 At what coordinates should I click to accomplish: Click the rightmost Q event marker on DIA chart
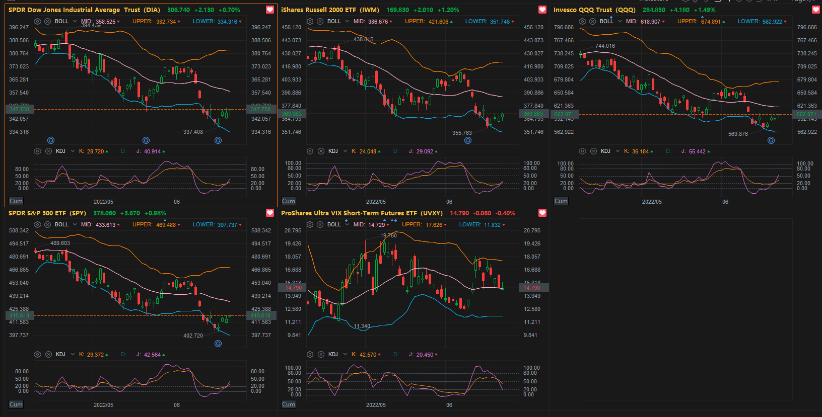tap(218, 140)
